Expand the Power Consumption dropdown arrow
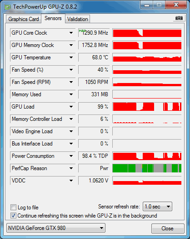 coord(71,156)
